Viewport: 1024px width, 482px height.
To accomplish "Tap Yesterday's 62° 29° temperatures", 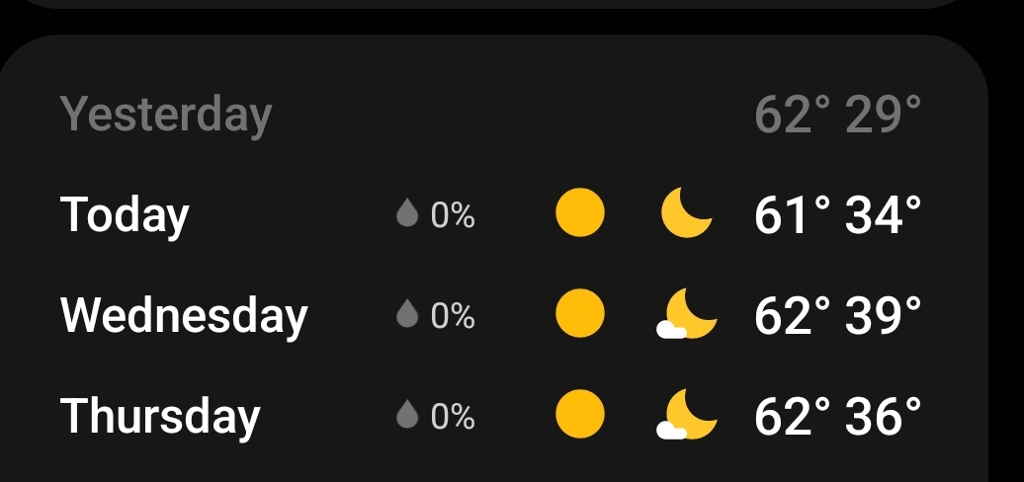I will 837,116.
